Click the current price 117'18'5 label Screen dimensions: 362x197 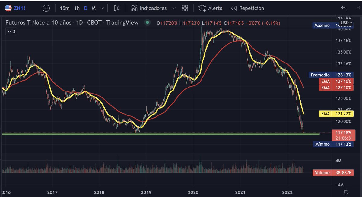click(x=344, y=132)
